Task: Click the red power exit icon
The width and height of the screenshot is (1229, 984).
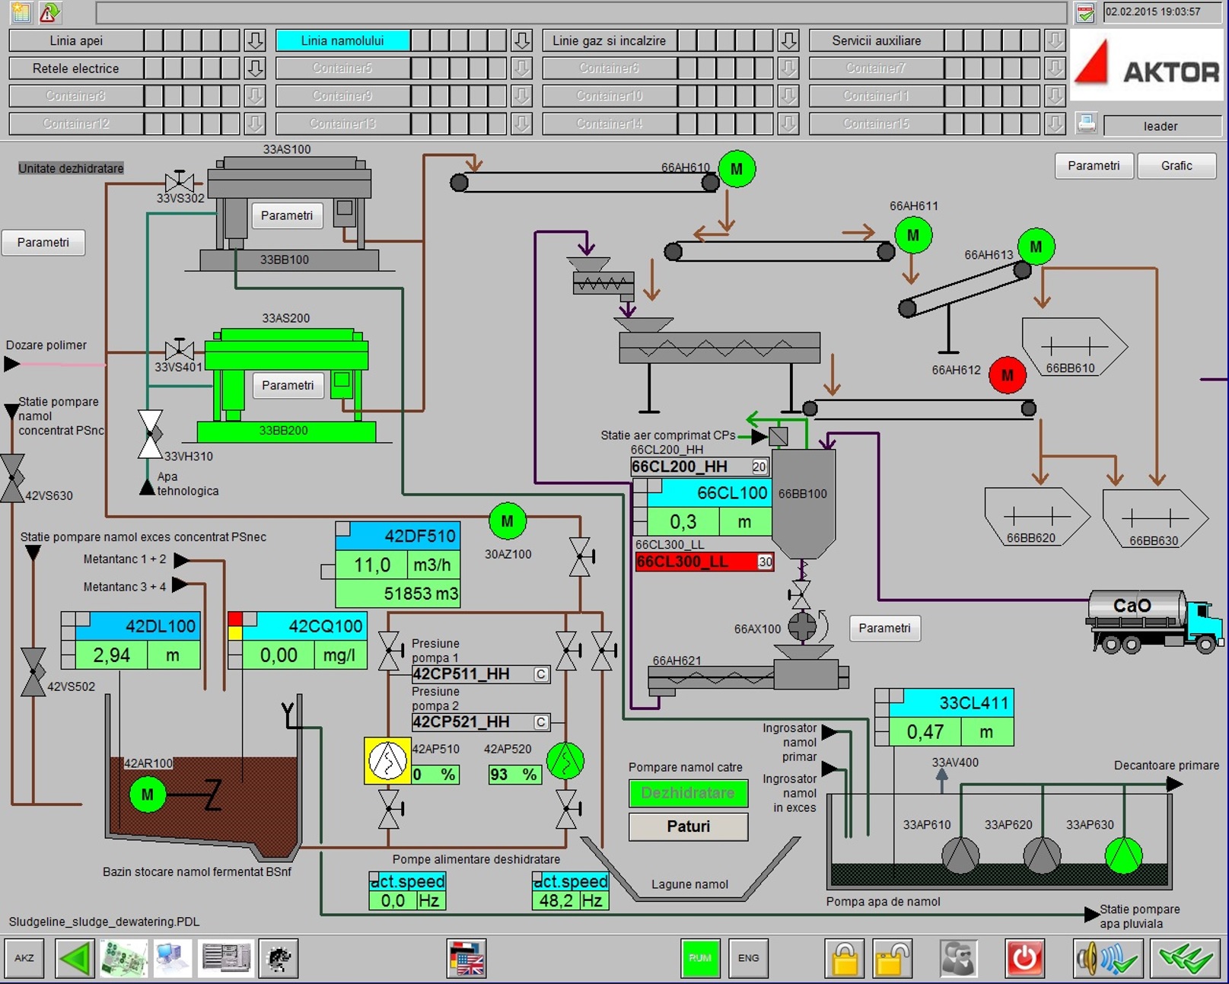Action: [1024, 958]
